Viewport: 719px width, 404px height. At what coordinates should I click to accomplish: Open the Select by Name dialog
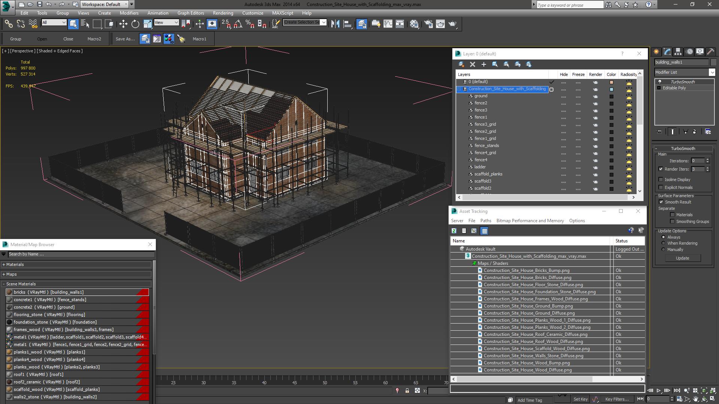pyautogui.click(x=85, y=24)
